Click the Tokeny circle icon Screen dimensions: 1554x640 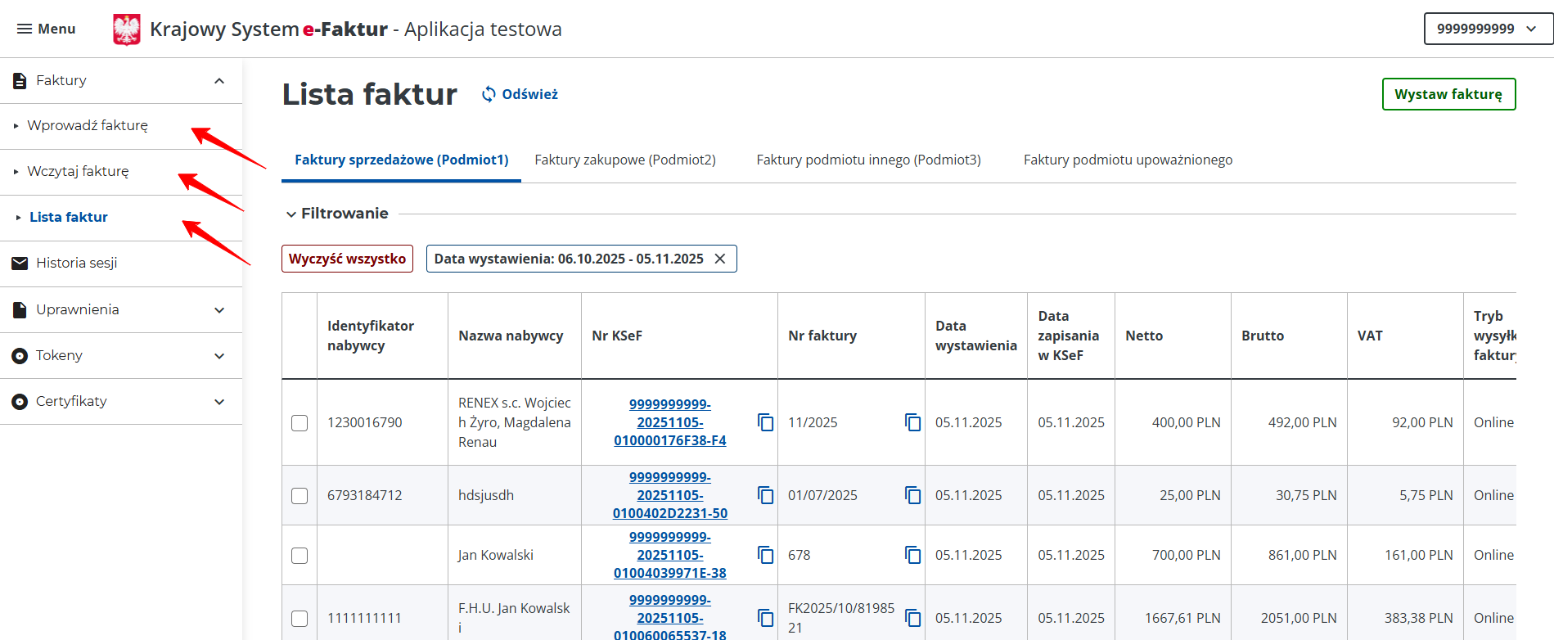(20, 355)
